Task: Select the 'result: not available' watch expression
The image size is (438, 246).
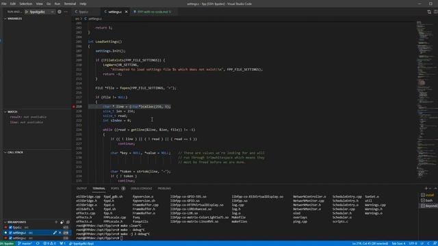Action: tap(28, 117)
